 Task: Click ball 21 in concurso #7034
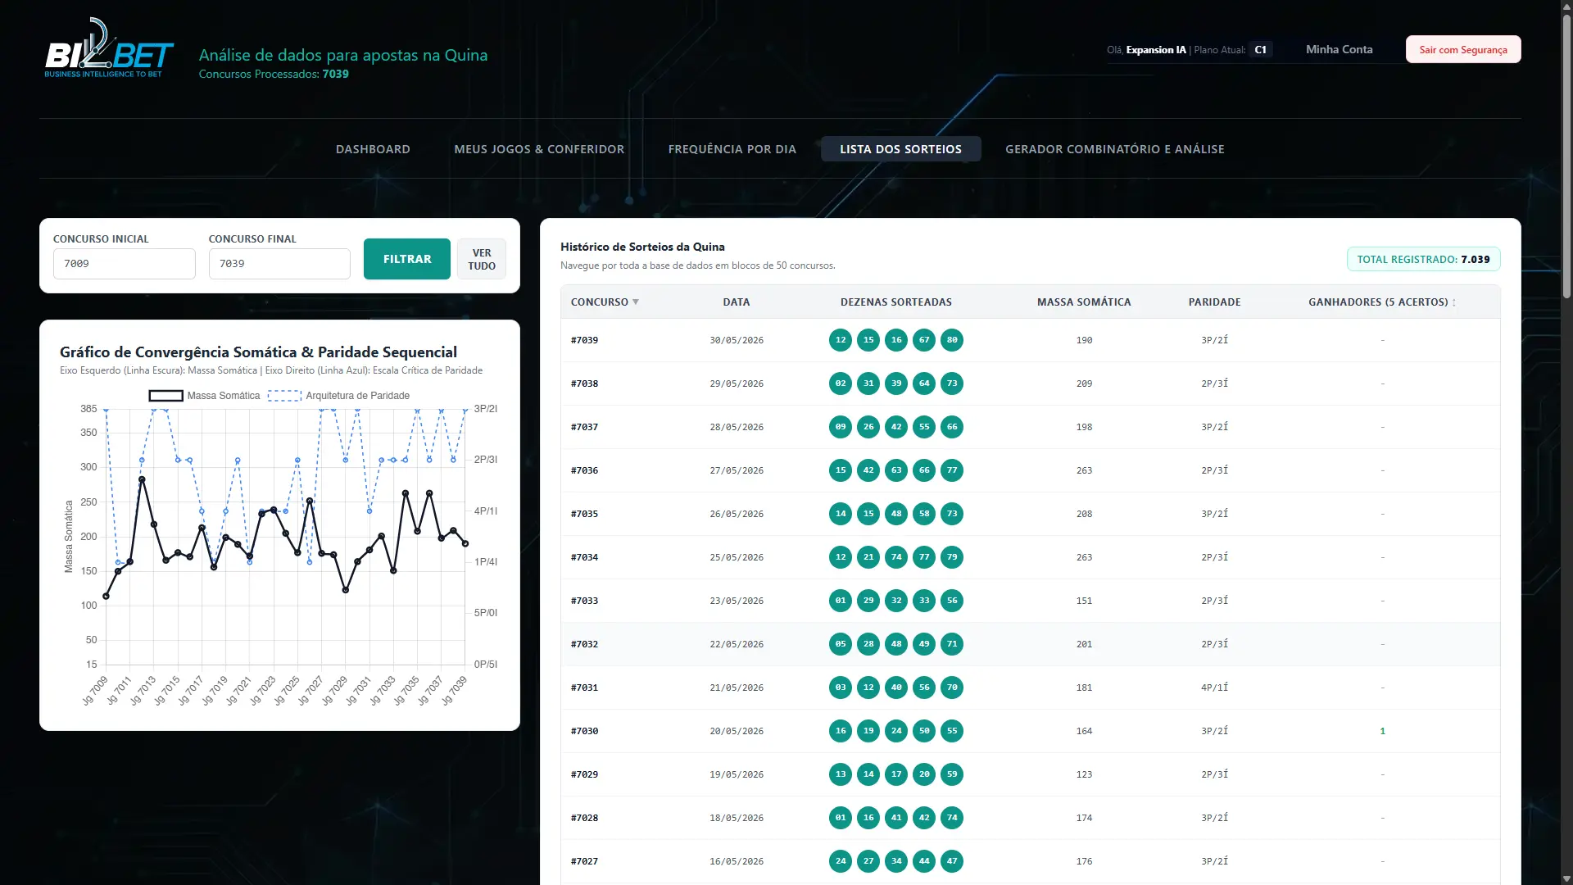coord(868,557)
